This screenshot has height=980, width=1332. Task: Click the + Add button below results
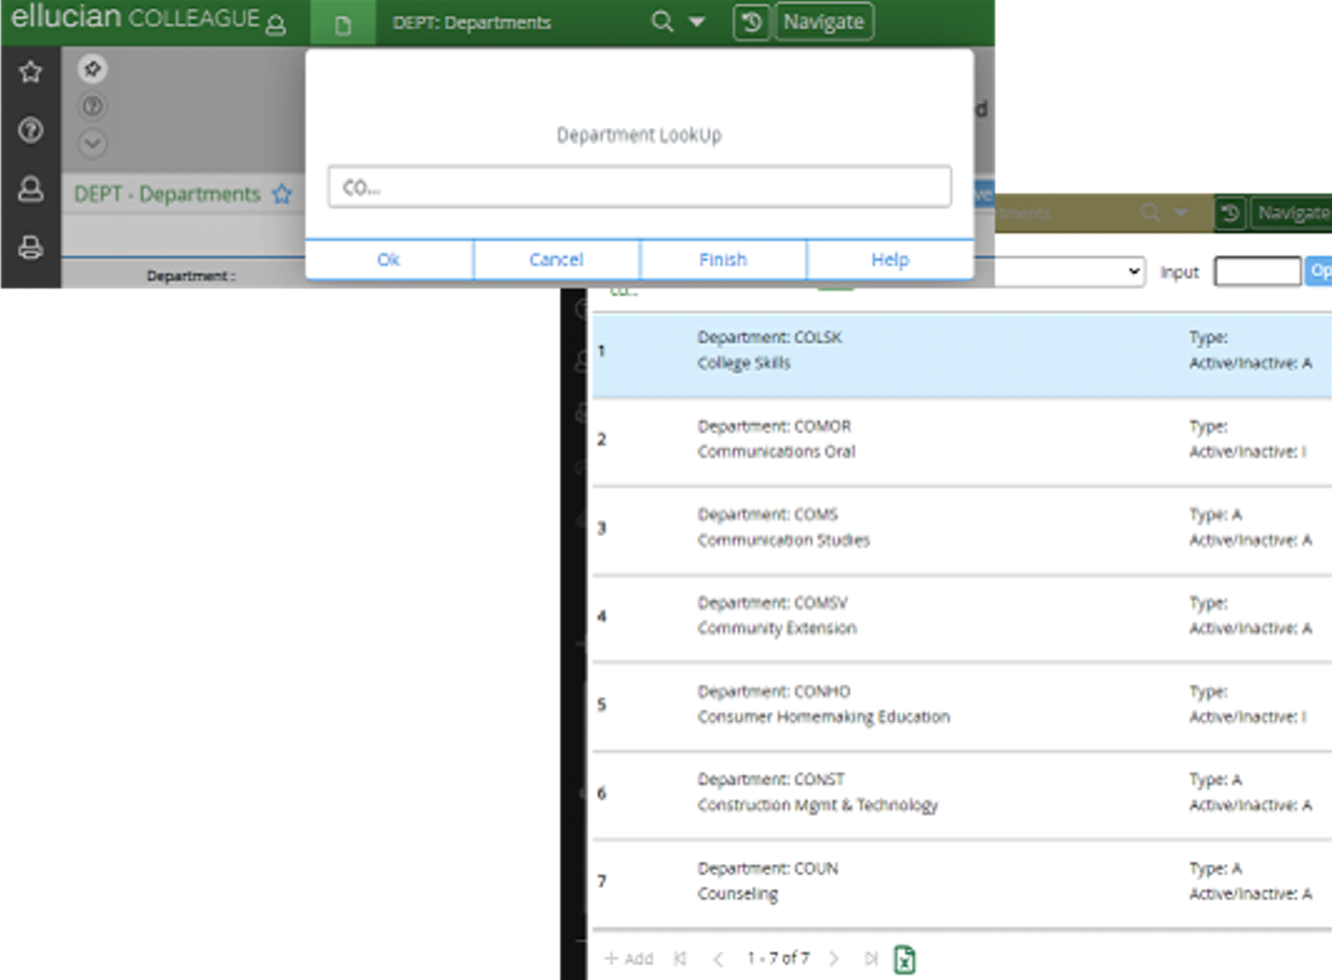629,959
